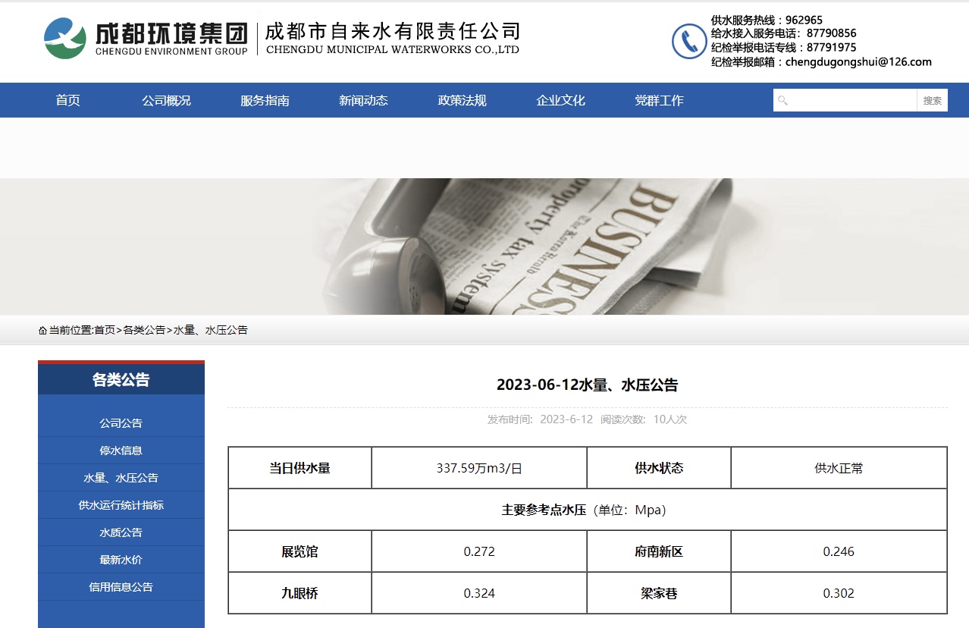Open 水量、水压公告 in the sidebar
Screen dimensions: 969x628
point(121,478)
